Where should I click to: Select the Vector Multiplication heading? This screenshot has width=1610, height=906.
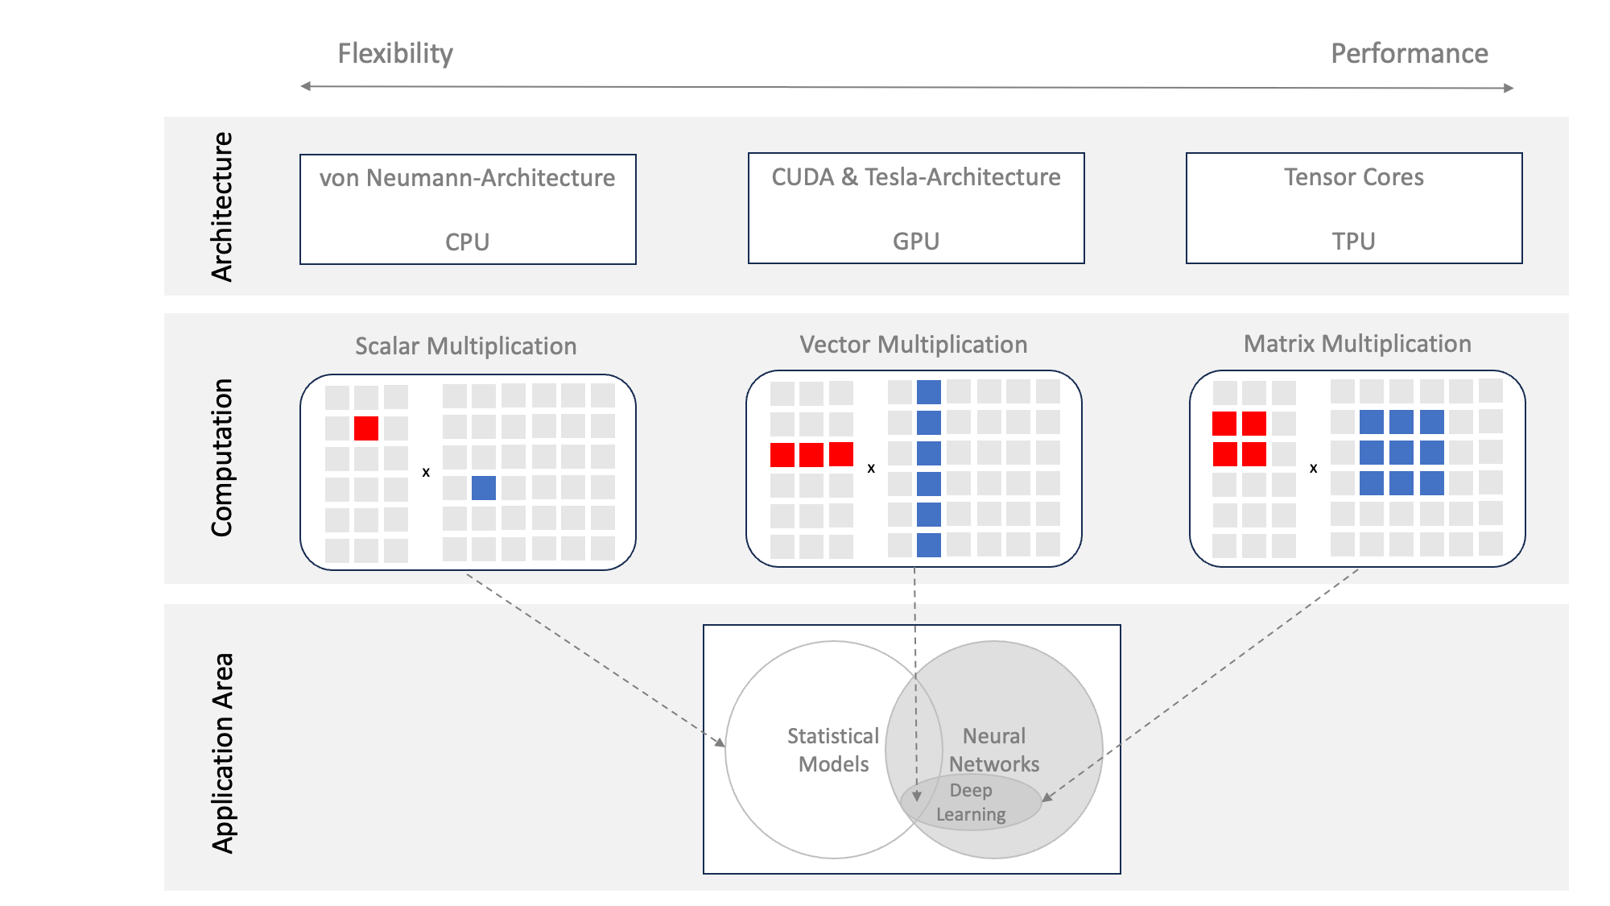914,345
